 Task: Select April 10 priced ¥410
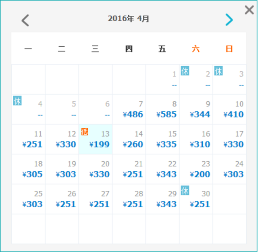tap(229, 109)
